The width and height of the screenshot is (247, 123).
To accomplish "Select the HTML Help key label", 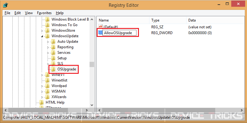I will click(x=55, y=102).
